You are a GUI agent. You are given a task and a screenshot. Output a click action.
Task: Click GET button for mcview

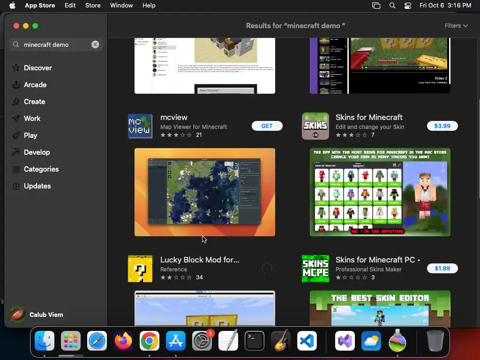pos(267,126)
